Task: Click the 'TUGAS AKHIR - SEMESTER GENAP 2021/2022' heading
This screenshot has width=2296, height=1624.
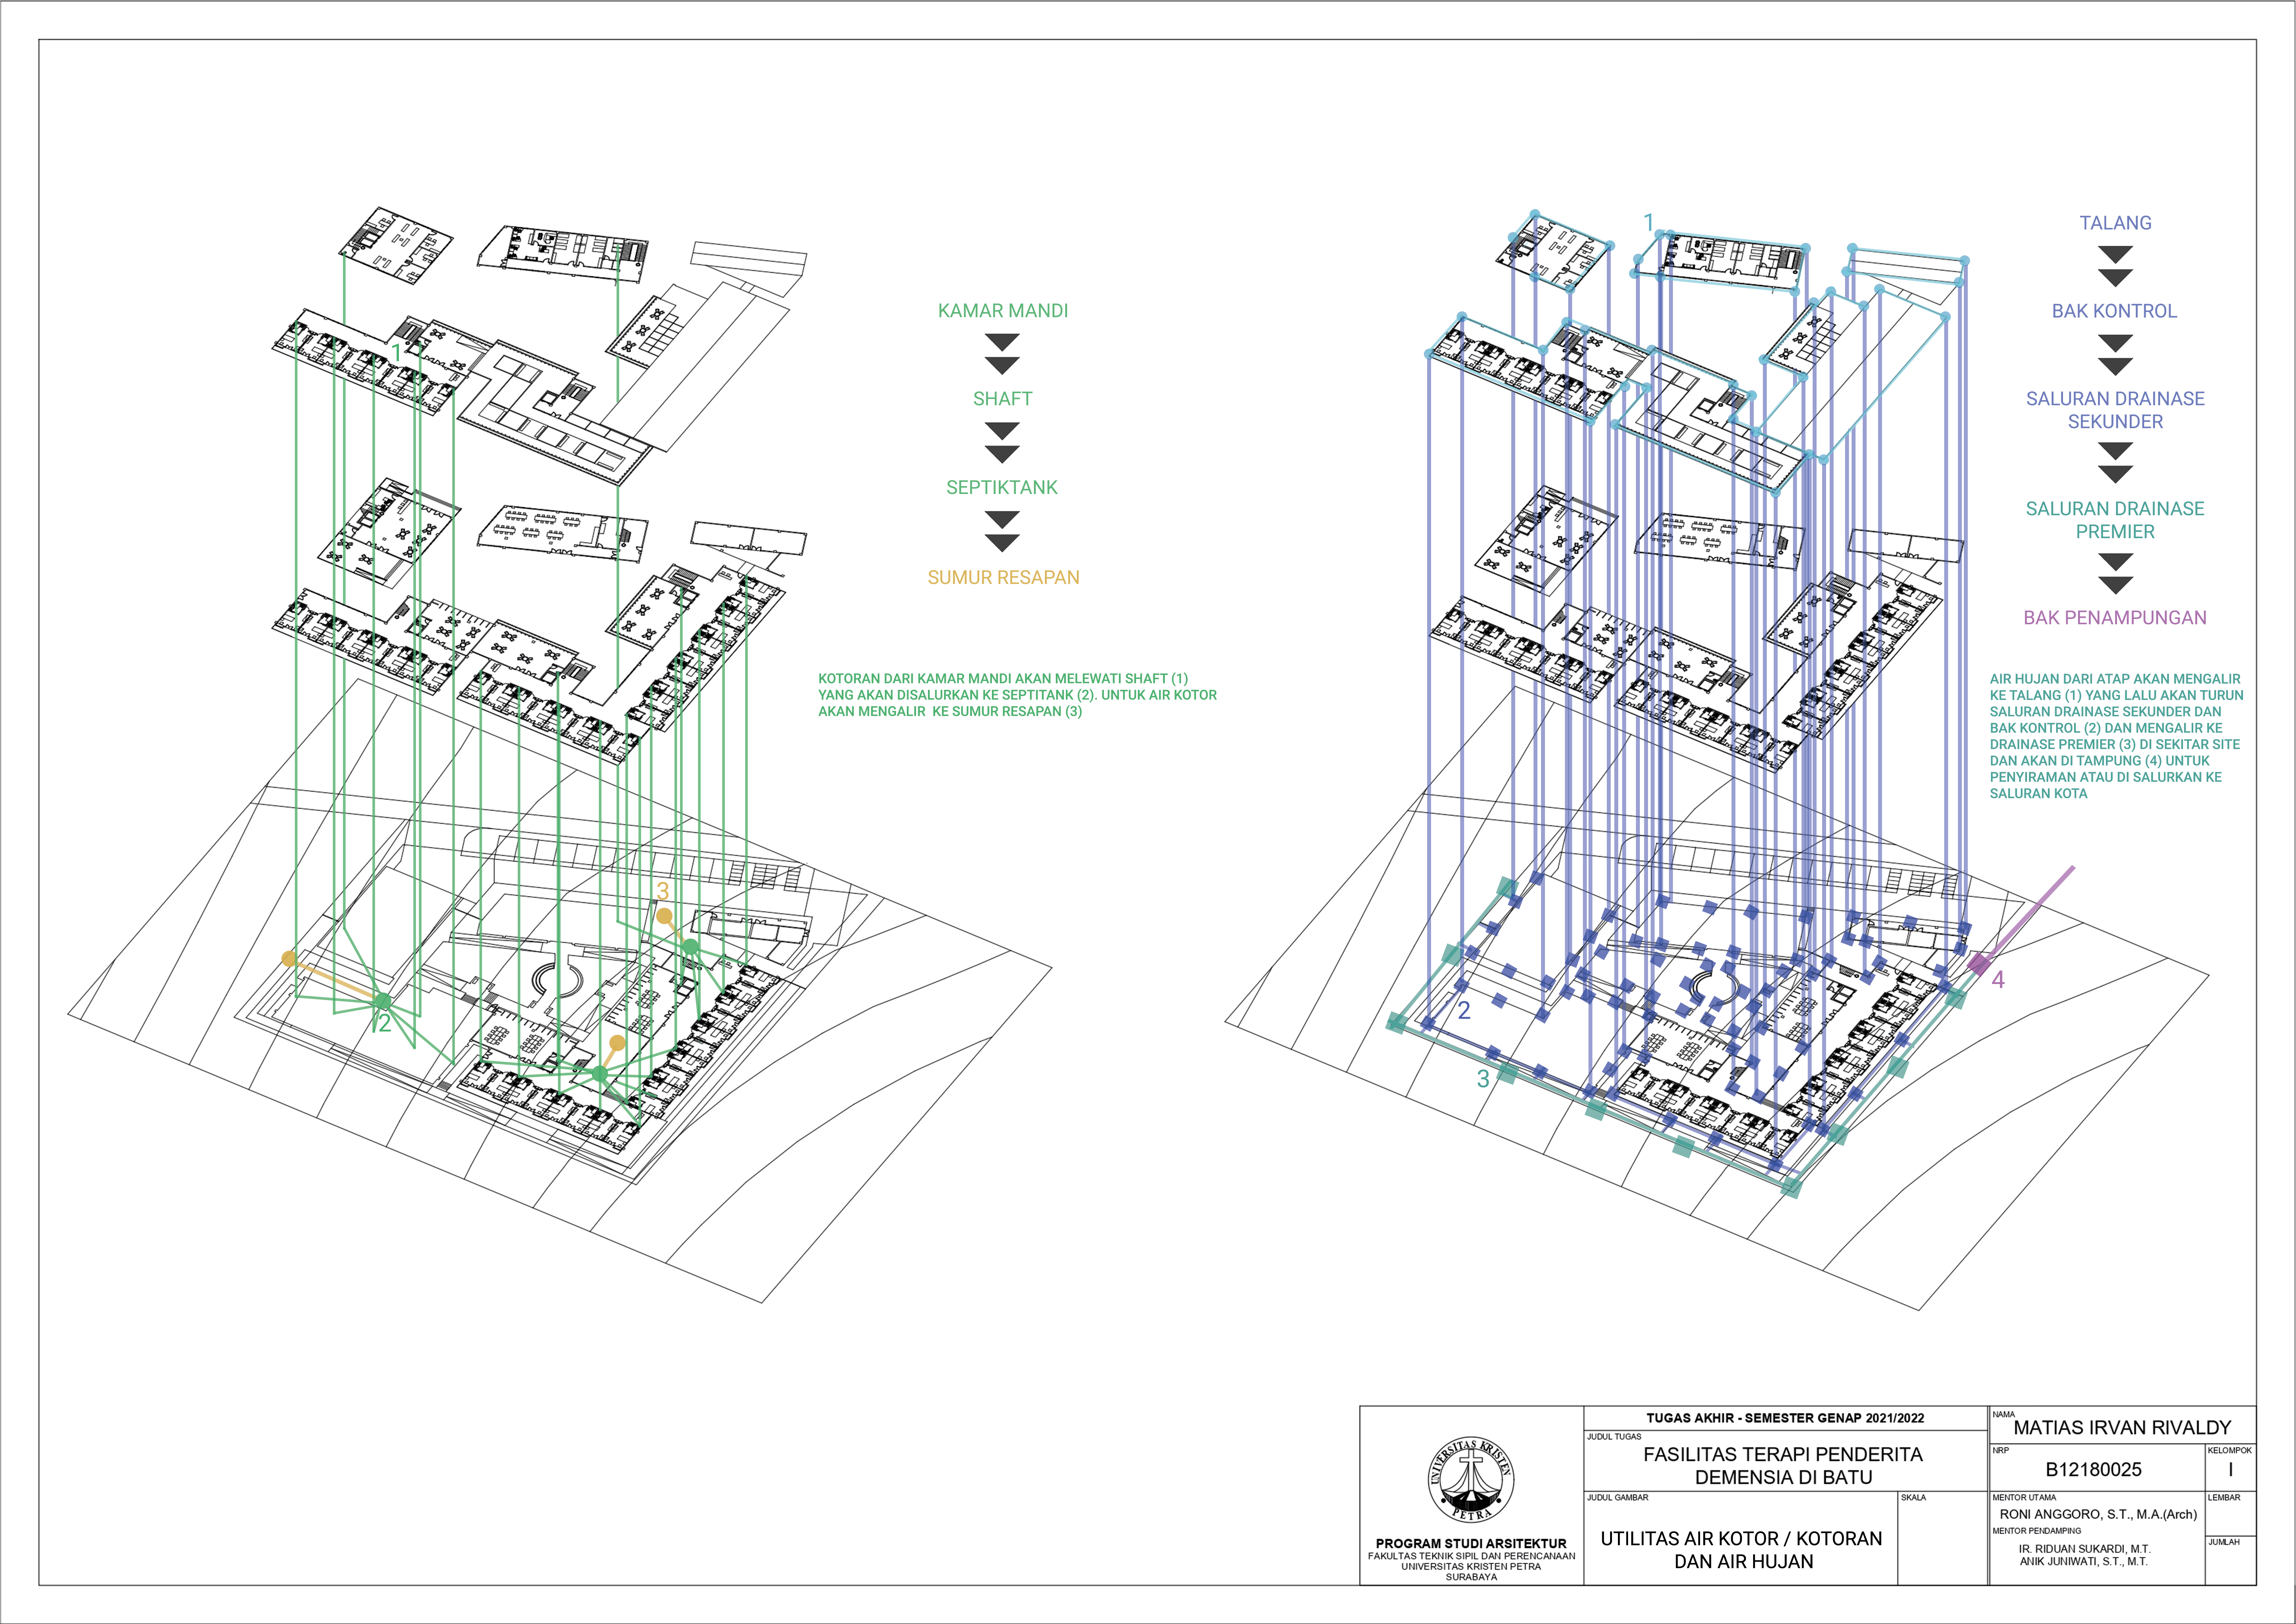Action: pyautogui.click(x=1785, y=1418)
